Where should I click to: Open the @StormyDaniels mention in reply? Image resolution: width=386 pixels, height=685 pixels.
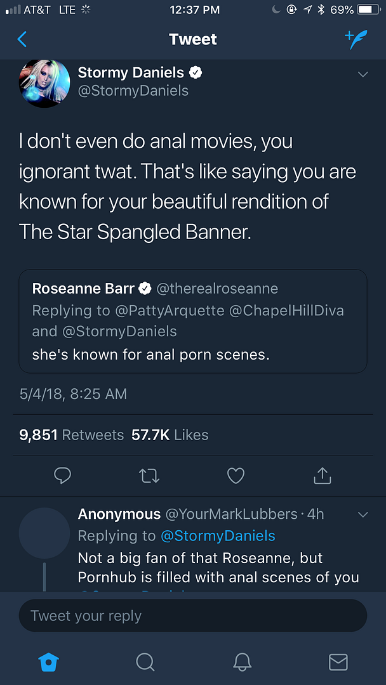click(x=218, y=536)
